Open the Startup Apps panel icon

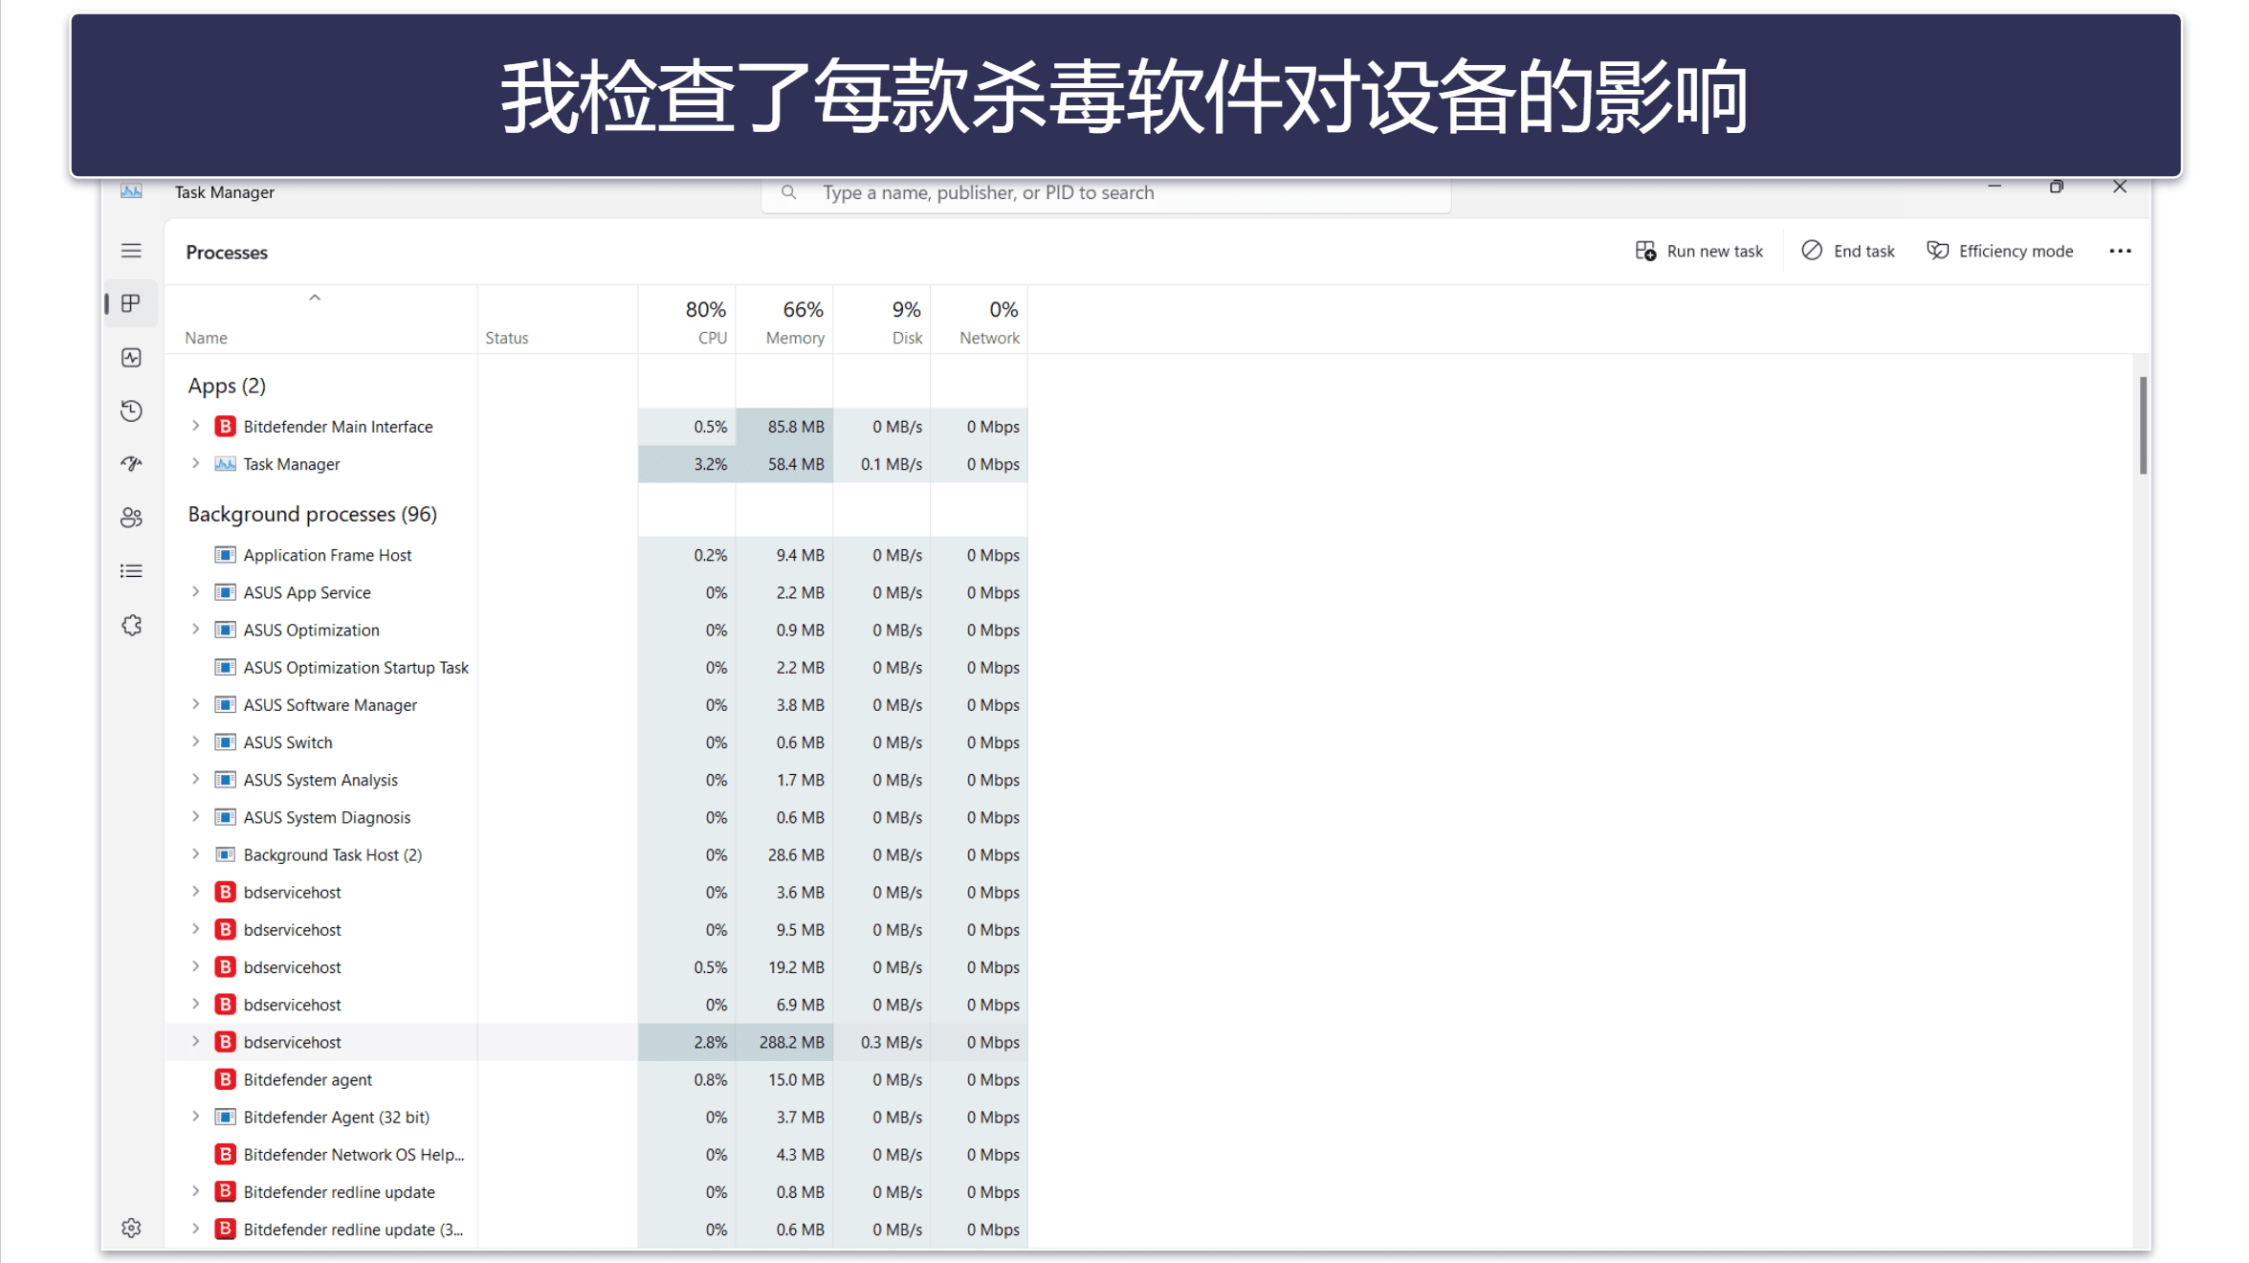131,464
